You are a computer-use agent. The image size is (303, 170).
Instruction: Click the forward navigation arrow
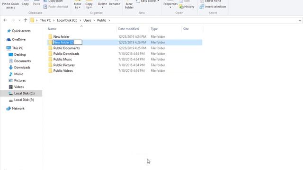pyautogui.click(x=13, y=20)
